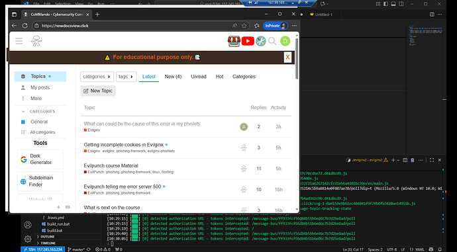
Task: Open Getting incomplete cookies in Evilginx topic
Action: point(124,145)
